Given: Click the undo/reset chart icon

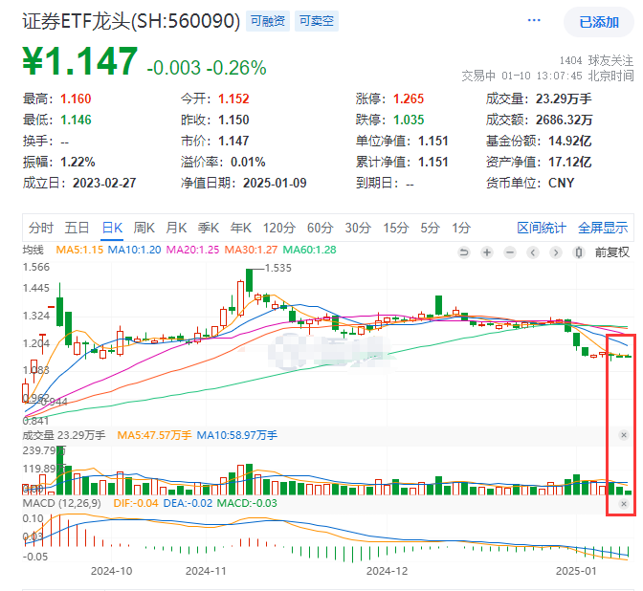Looking at the screenshot, I should pos(465,252).
